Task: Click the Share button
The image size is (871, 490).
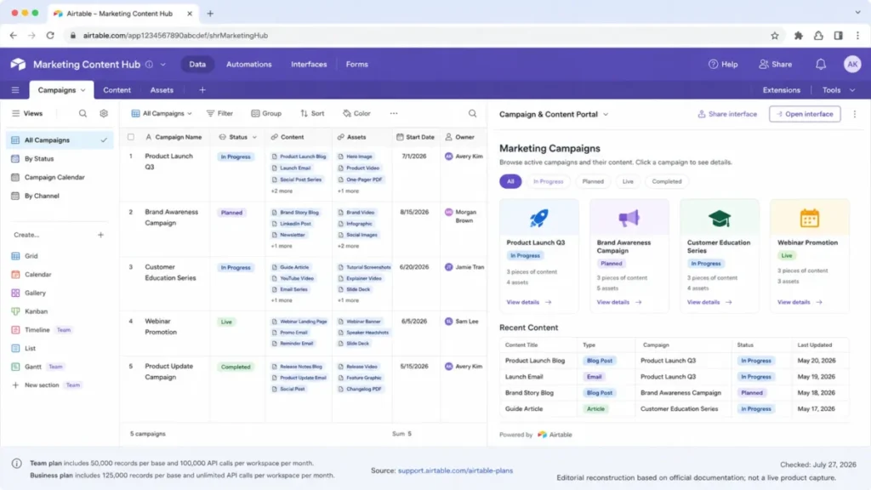Action: point(776,65)
